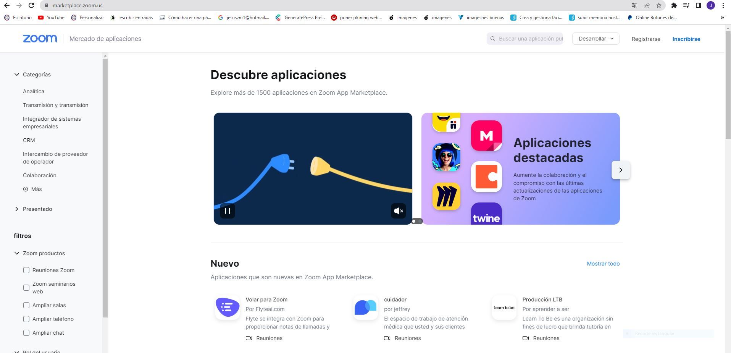
Task: Open the media control icon in Chrome toolbar
Action: (x=686, y=5)
